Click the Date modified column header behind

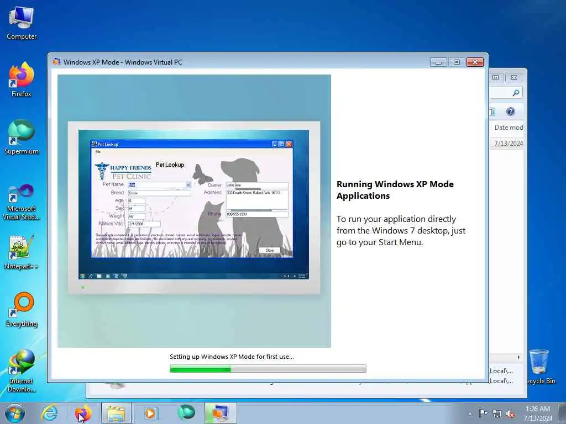point(509,128)
